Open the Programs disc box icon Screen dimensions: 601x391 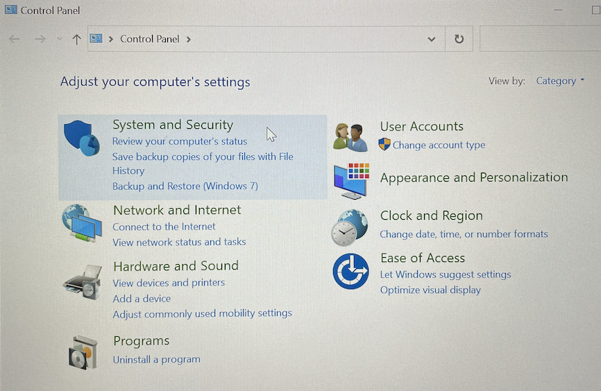pyautogui.click(x=83, y=352)
